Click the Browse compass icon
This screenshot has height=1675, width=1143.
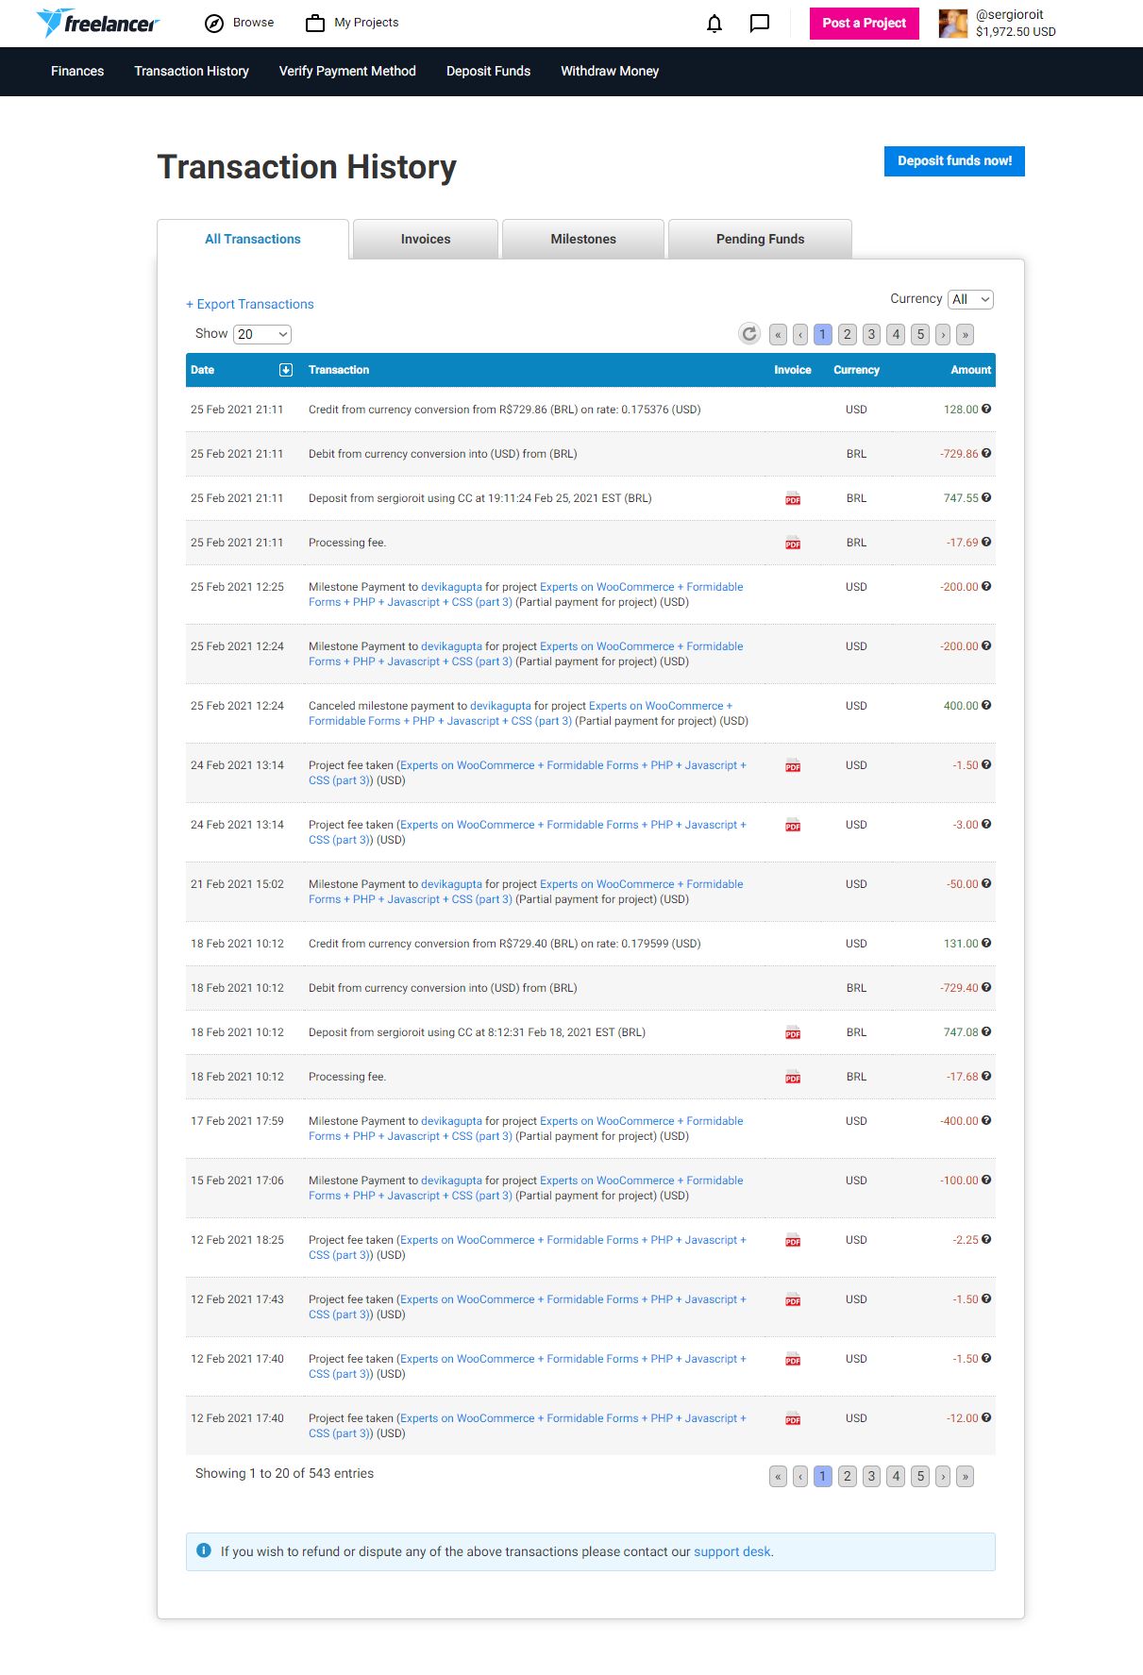coord(214,24)
